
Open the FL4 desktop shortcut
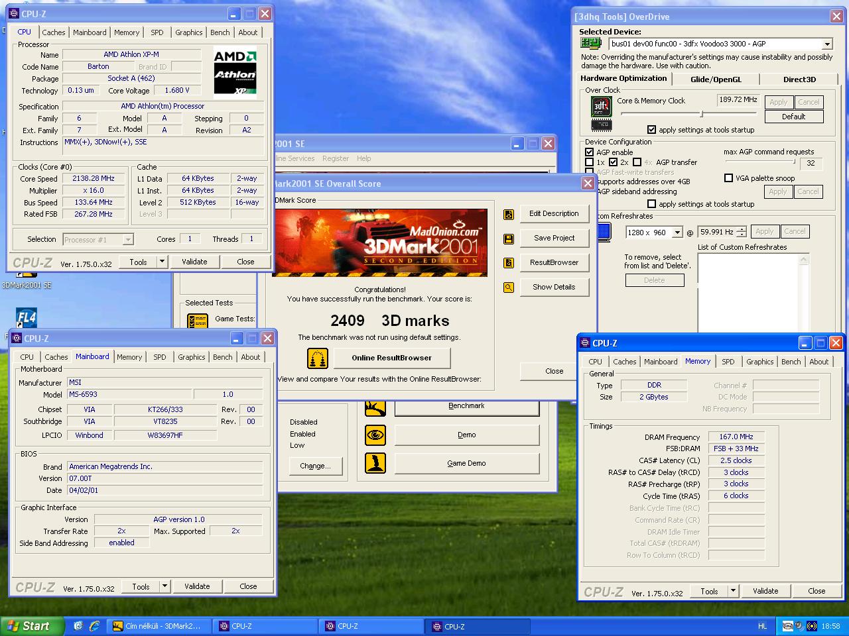pyautogui.click(x=26, y=319)
